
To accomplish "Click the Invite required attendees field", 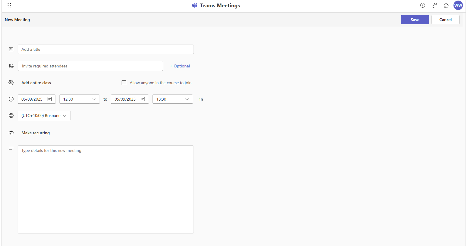I will pos(90,66).
